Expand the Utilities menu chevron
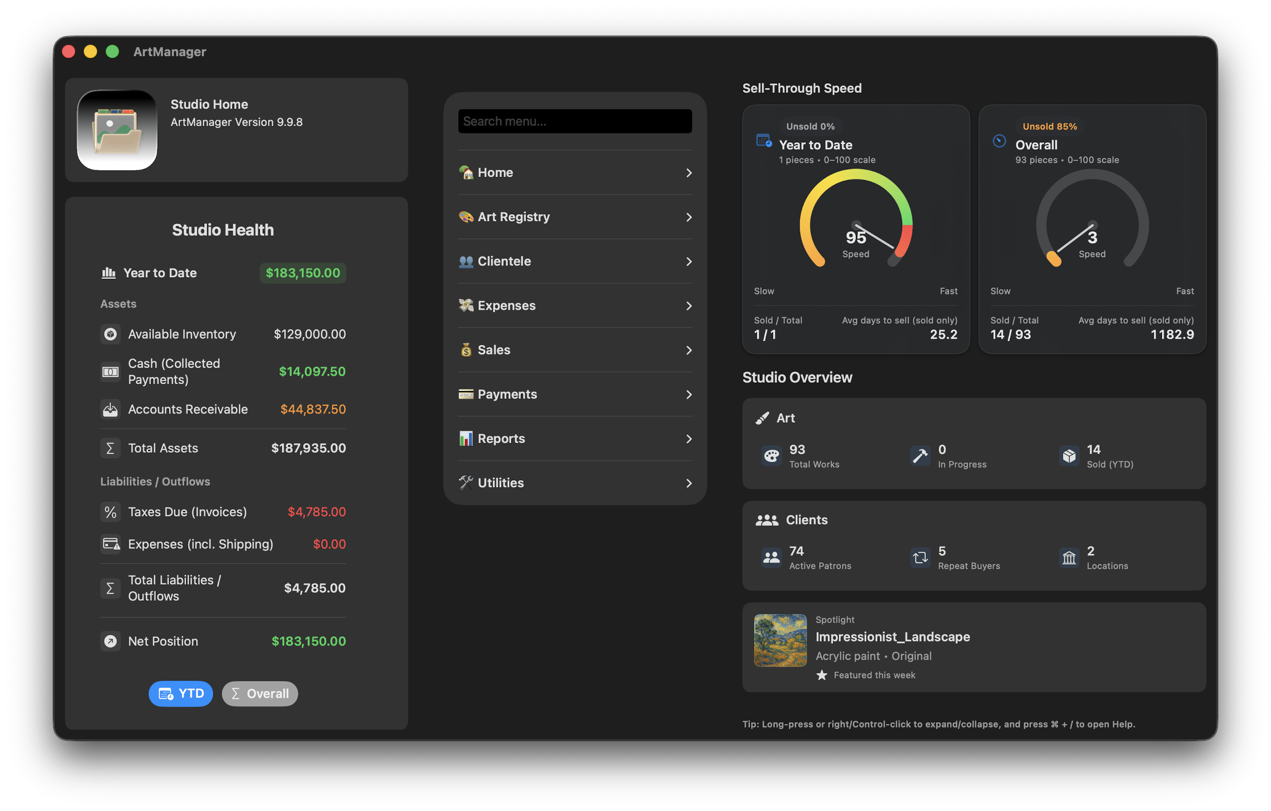 click(688, 483)
